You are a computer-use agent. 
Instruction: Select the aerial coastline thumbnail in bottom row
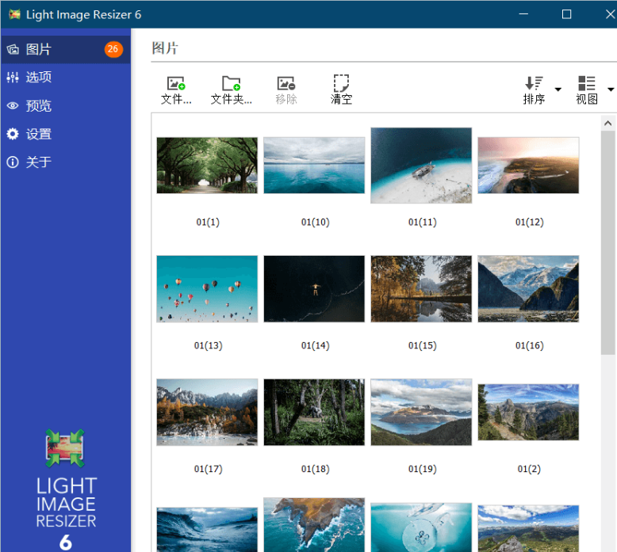(314, 525)
